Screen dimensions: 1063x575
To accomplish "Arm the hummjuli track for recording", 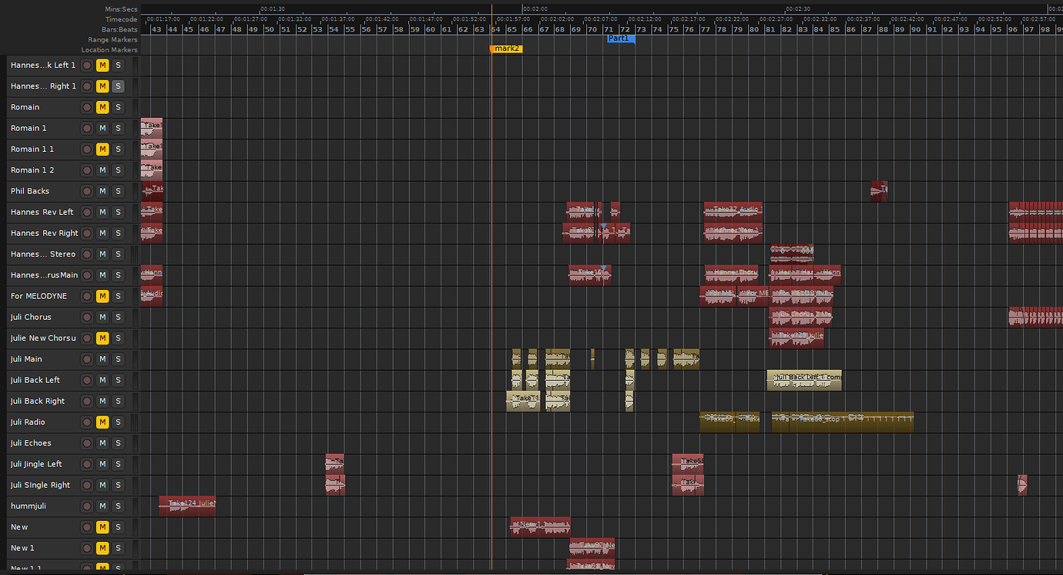I will pyautogui.click(x=87, y=506).
